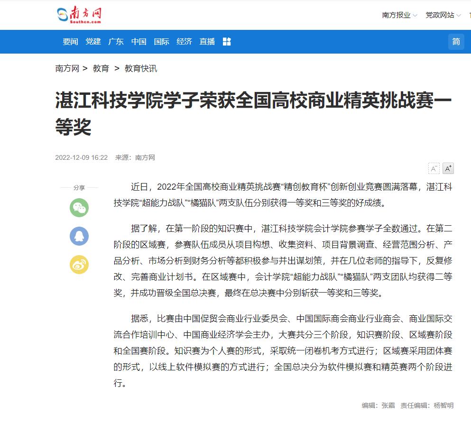Increase font size with A+ button
Viewport: 471px width, 441px height.
pyautogui.click(x=448, y=168)
